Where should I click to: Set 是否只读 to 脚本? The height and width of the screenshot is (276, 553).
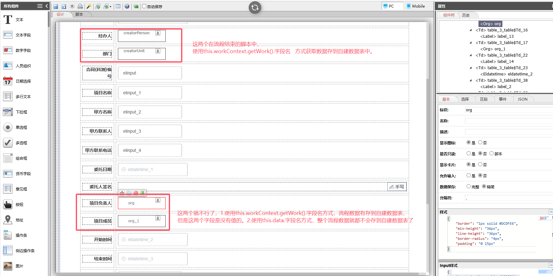coord(491,153)
